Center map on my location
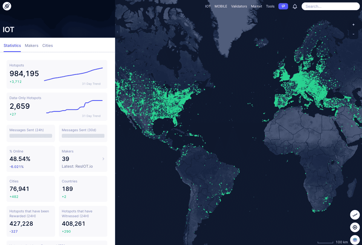 tap(355, 227)
